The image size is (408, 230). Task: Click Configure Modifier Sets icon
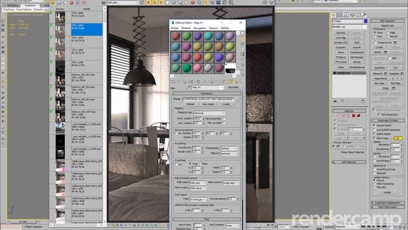click(363, 101)
